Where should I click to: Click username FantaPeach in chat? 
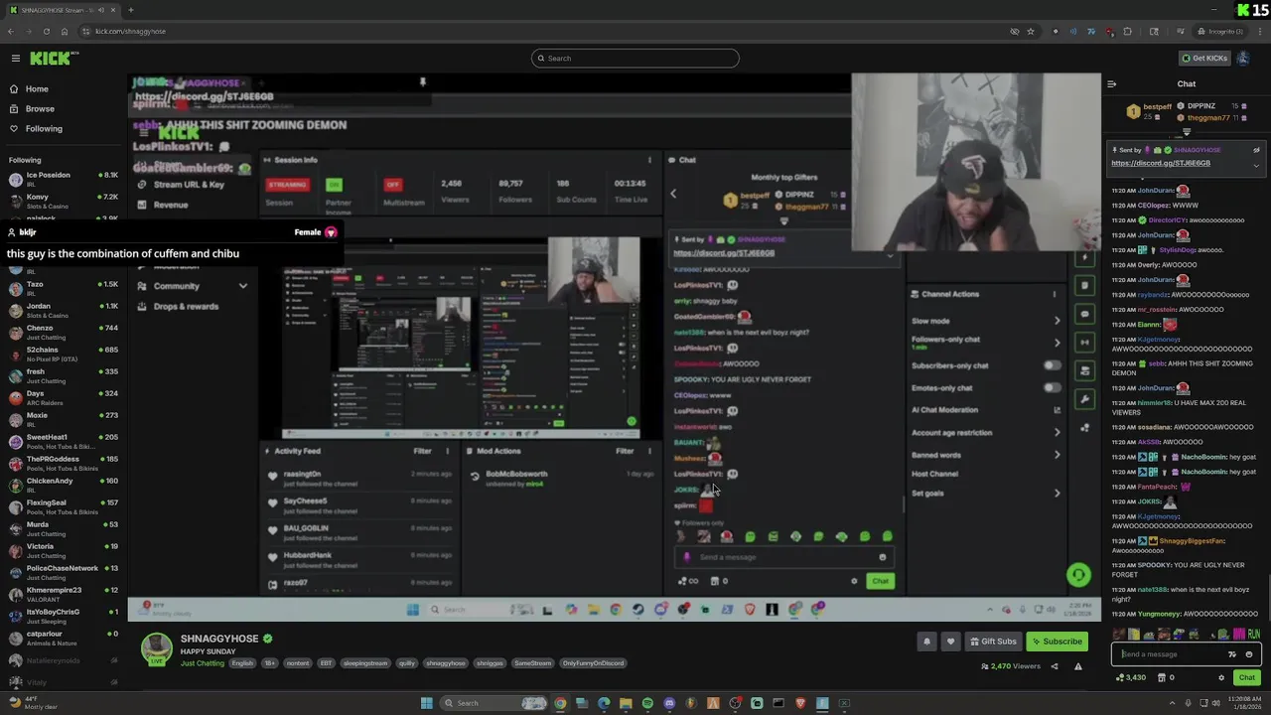pyautogui.click(x=1157, y=487)
